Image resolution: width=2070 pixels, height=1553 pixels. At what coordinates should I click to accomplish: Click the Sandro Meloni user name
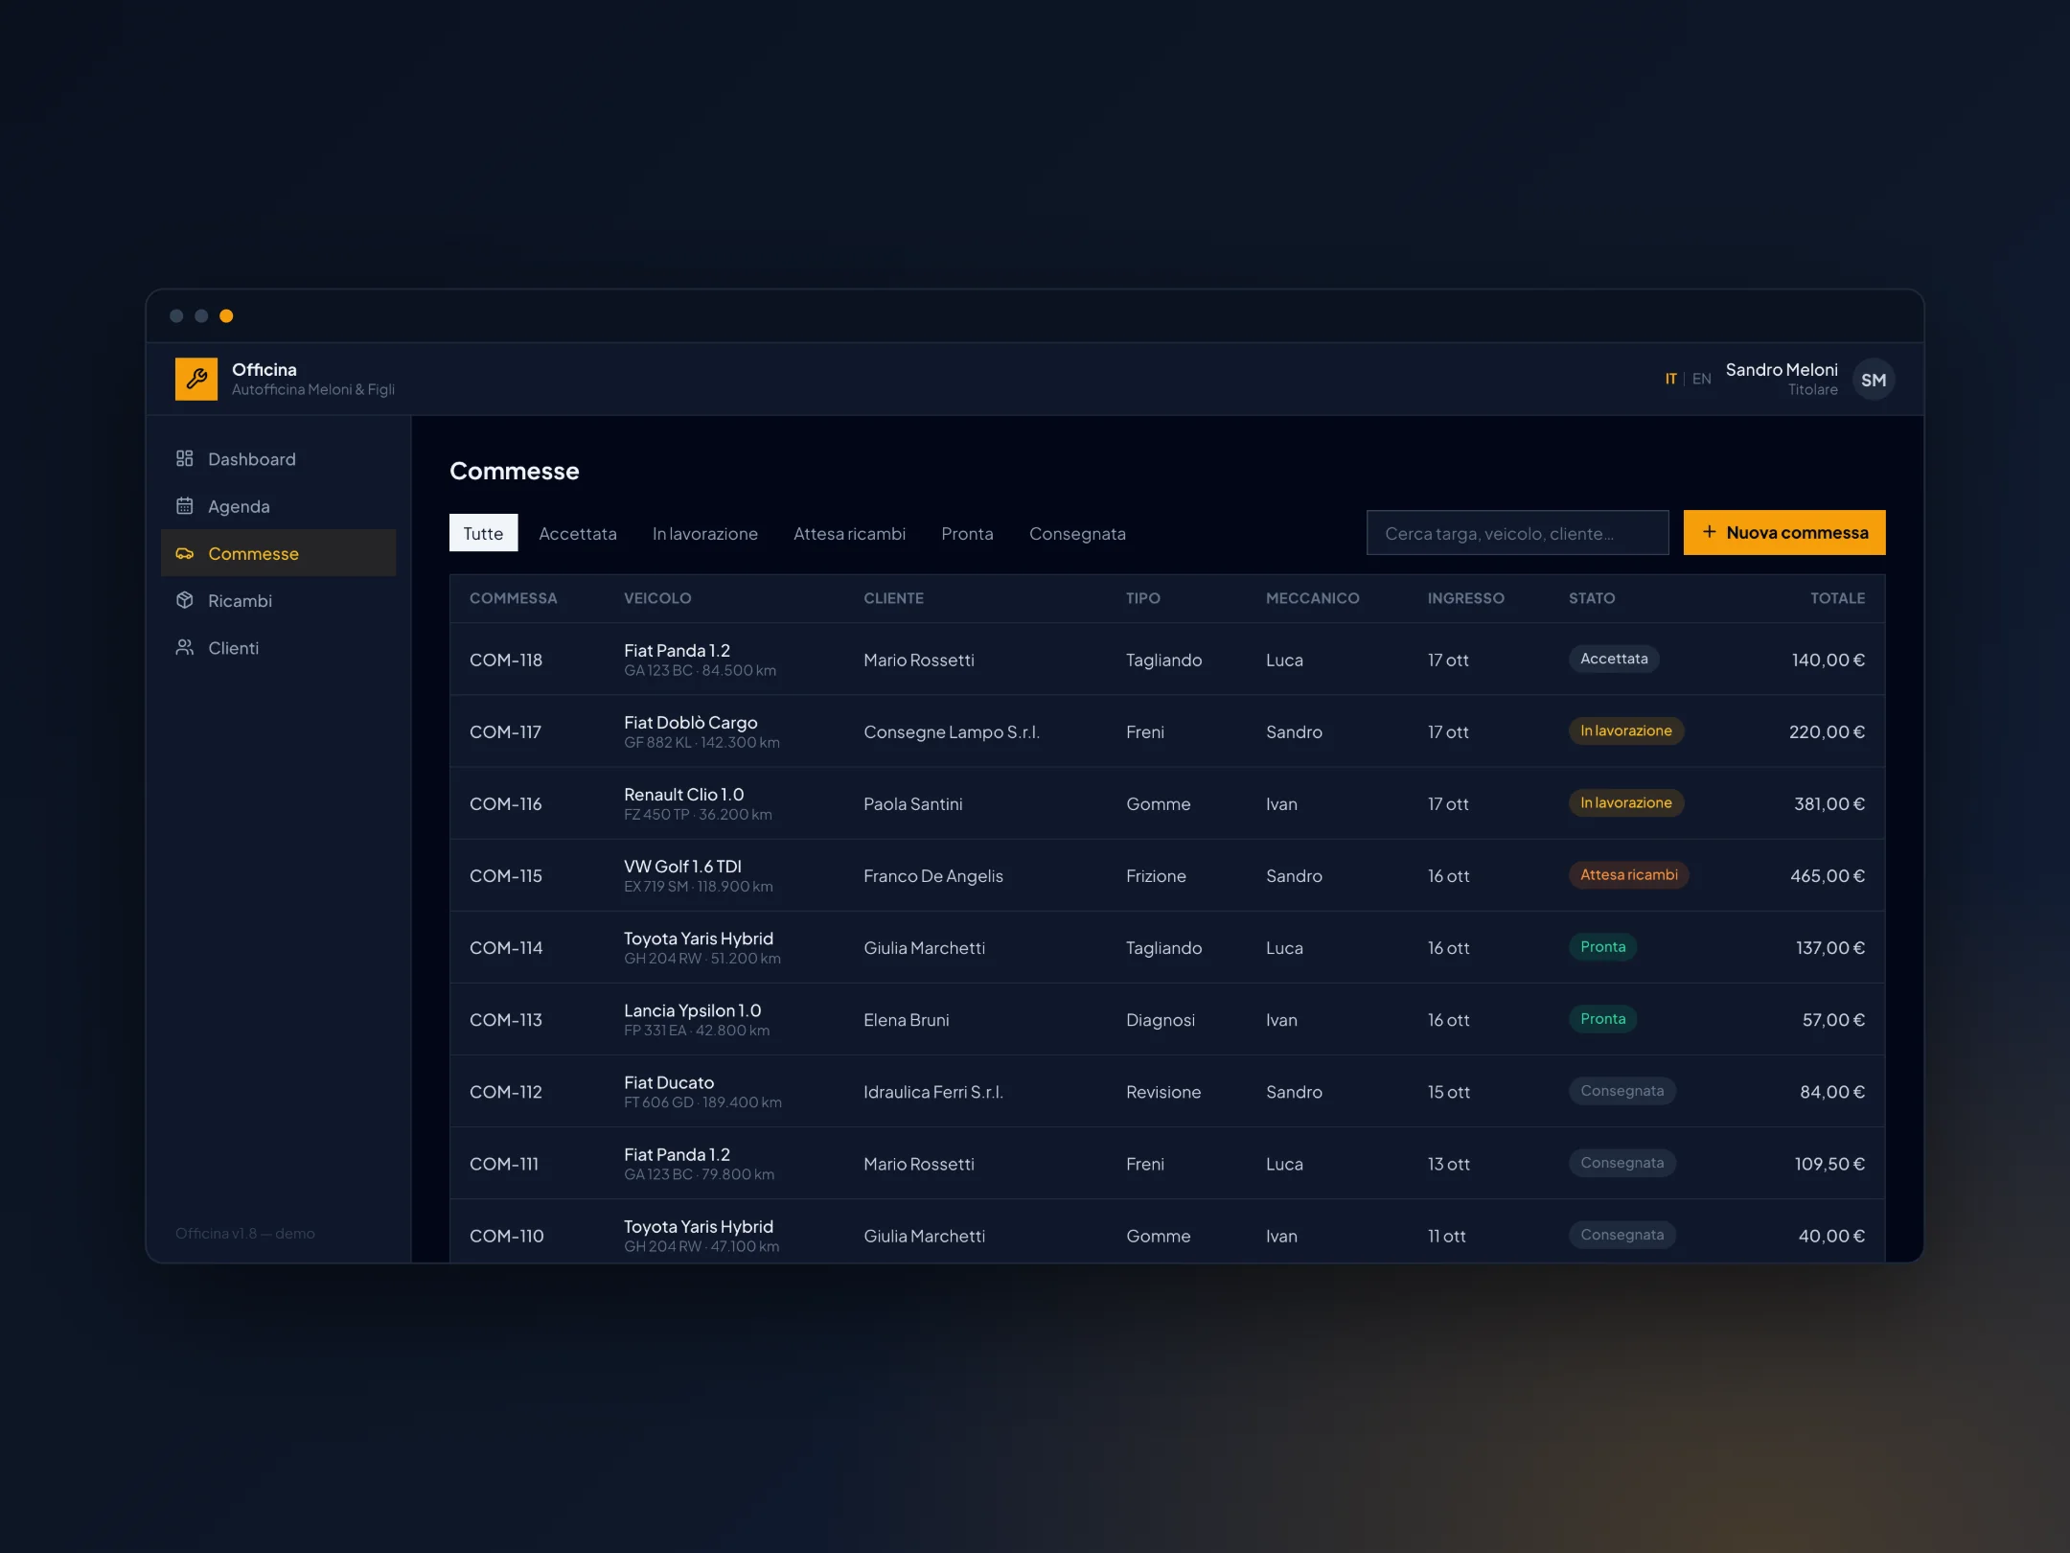coord(1781,369)
